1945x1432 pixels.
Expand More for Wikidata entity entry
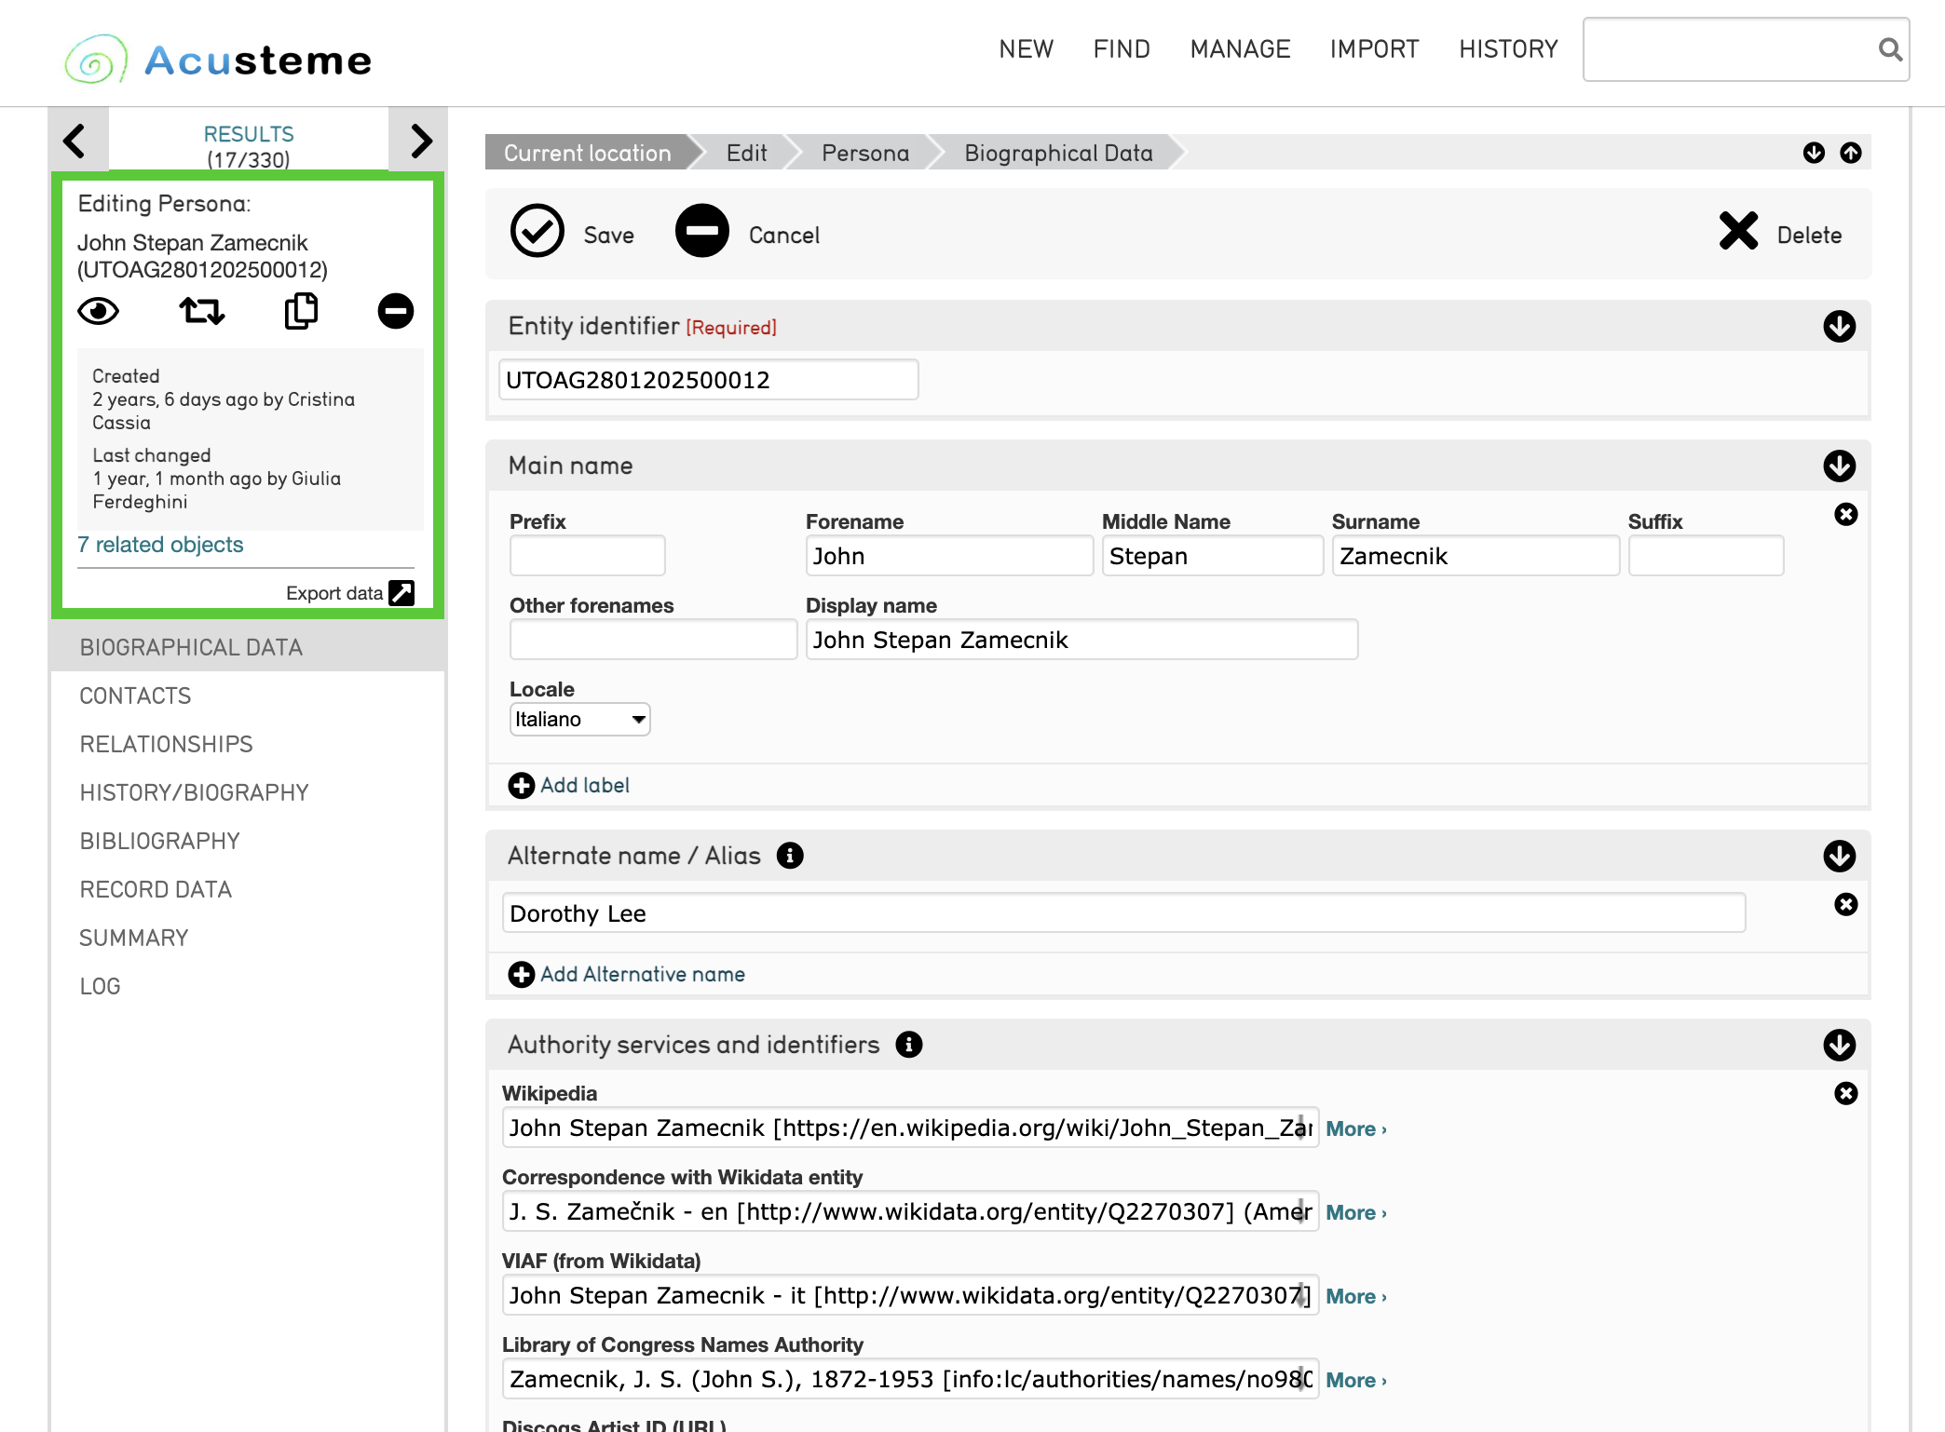pos(1356,1212)
